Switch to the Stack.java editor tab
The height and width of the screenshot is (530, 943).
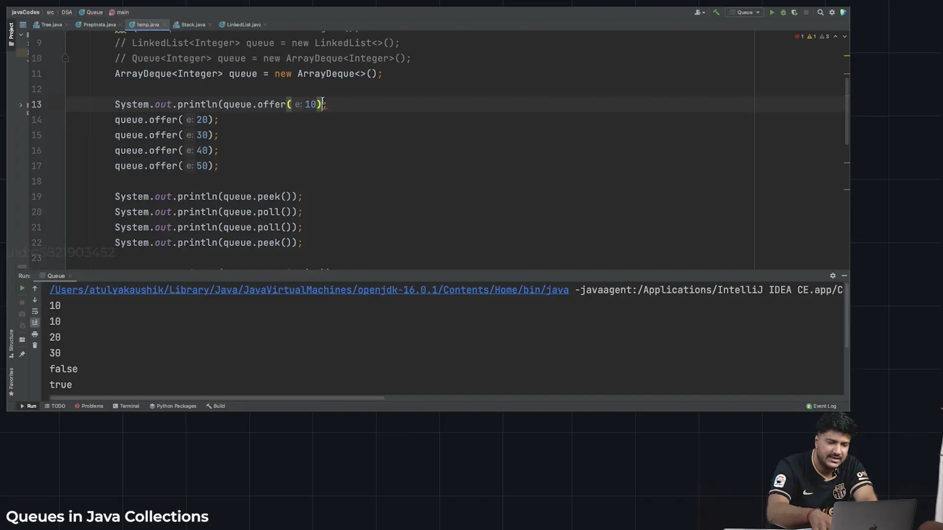(193, 25)
